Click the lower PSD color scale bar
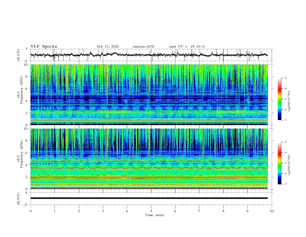306x237 pixels. pyautogui.click(x=280, y=163)
